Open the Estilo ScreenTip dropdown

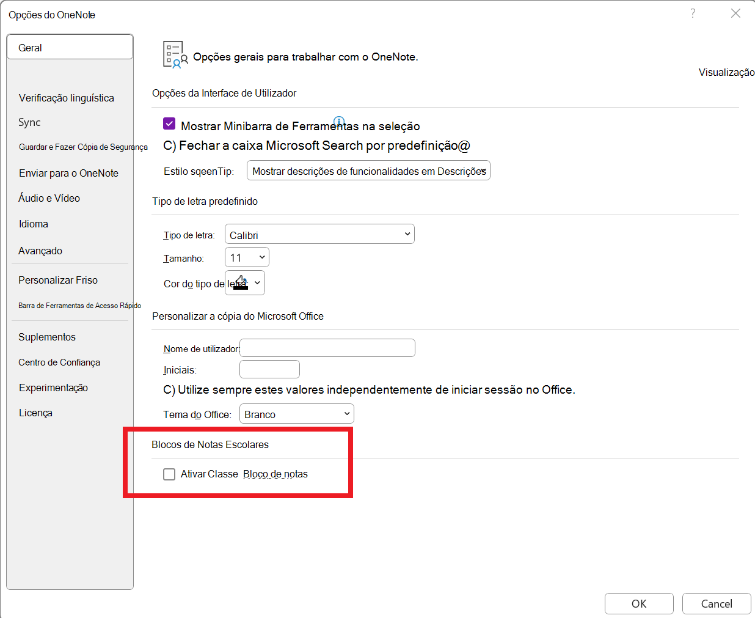point(368,171)
